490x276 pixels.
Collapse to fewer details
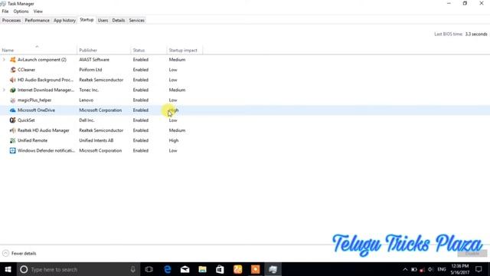click(19, 253)
